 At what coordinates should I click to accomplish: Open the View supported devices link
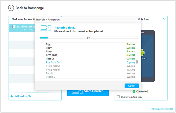click(x=162, y=109)
